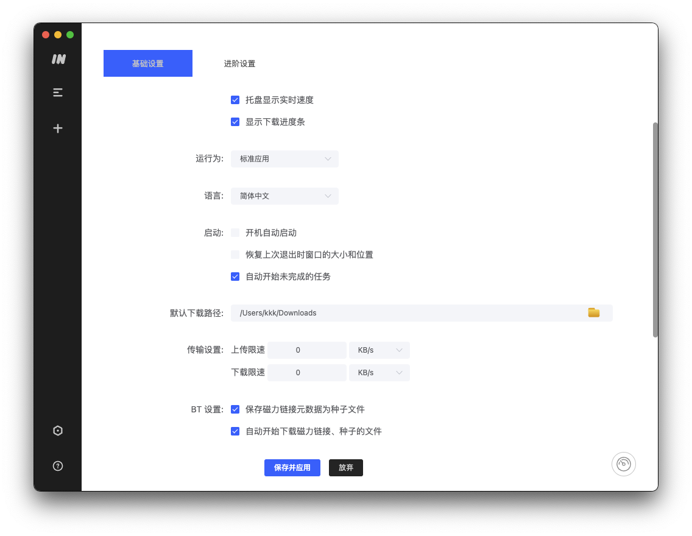Screen dimensions: 692x536
Task: Click the 放弃 button
Action: (x=346, y=468)
